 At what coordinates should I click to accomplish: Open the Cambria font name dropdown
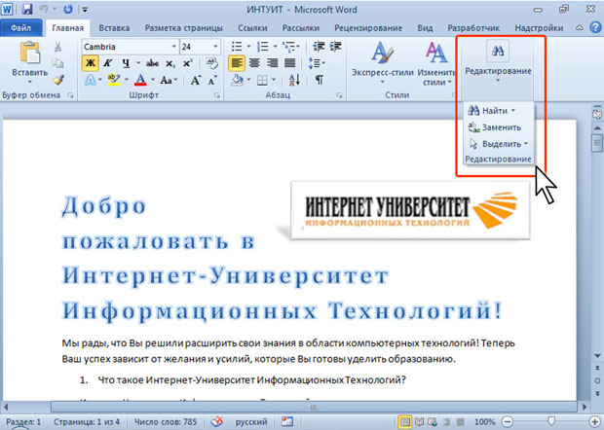pyautogui.click(x=174, y=47)
